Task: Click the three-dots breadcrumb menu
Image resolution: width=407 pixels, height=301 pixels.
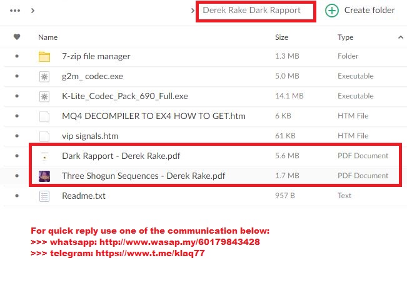Action: click(15, 11)
